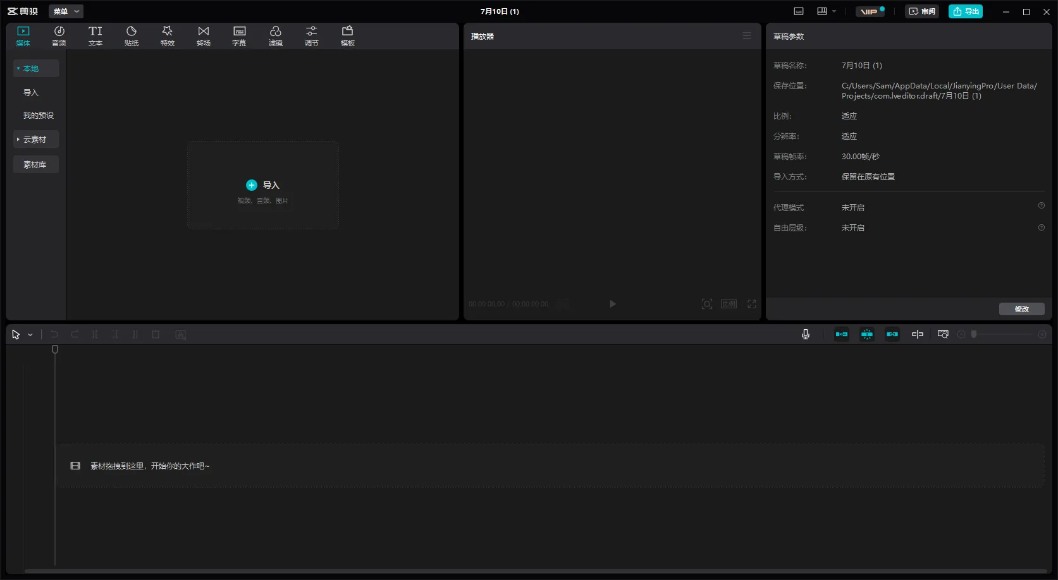Screen dimensions: 1058x580
Task: Click the timeline zoom slider handle
Action: pyautogui.click(x=974, y=334)
